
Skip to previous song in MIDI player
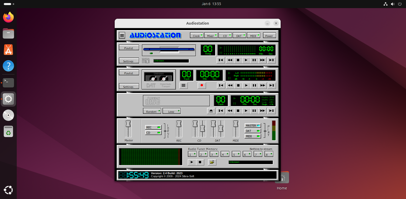221,60
